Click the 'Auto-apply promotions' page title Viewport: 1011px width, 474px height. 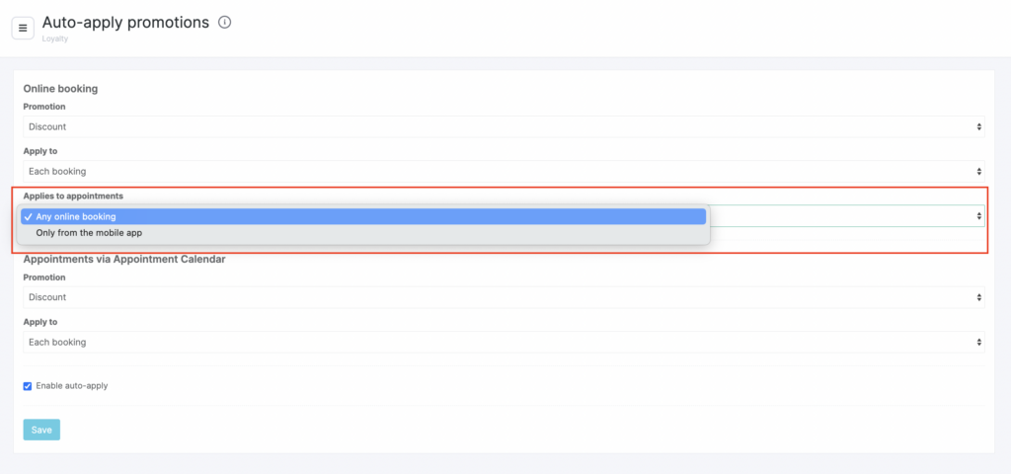tap(125, 22)
